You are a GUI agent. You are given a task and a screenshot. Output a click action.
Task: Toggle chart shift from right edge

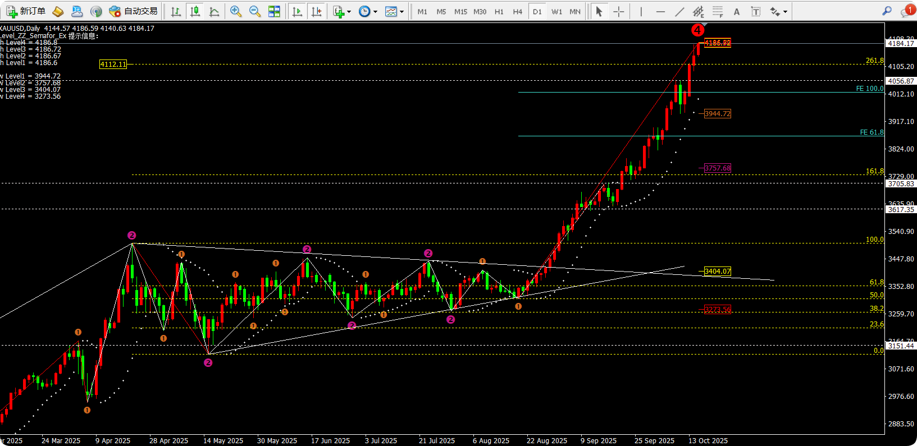pos(316,11)
